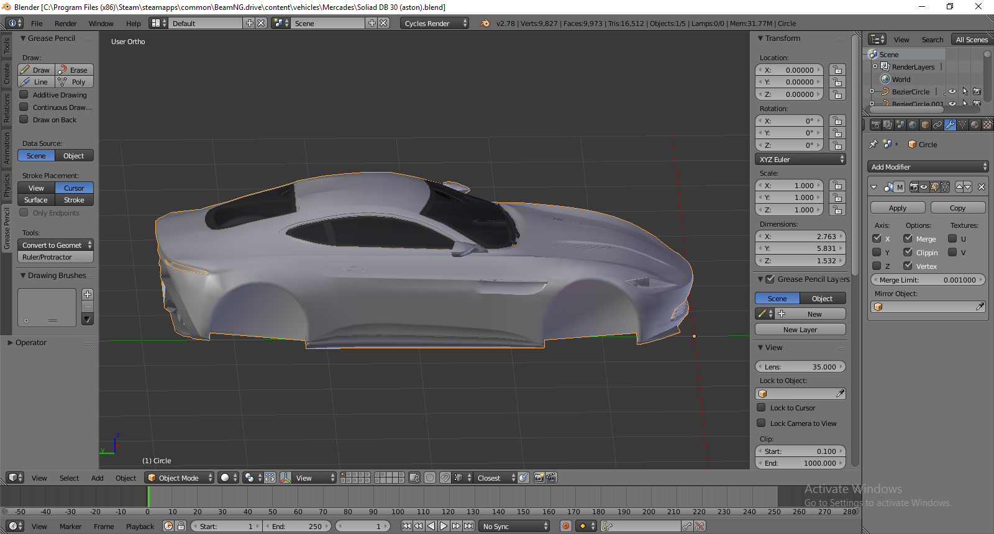Play the animation forward
994x534 pixels.
(x=444, y=526)
